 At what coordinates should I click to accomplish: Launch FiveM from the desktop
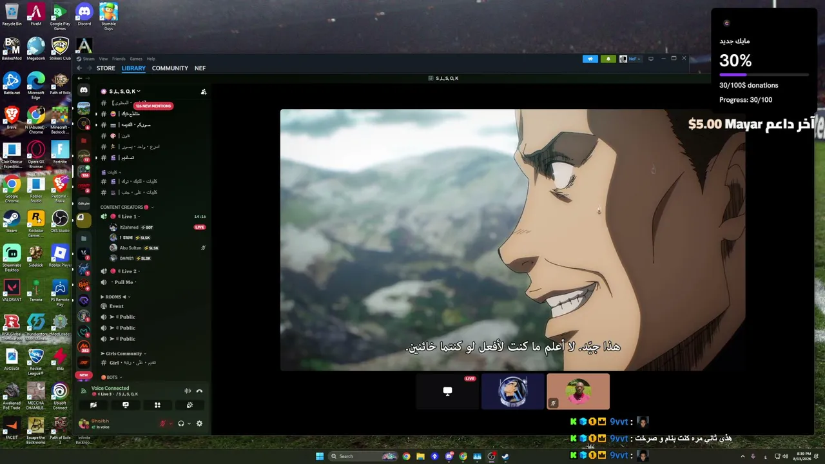click(35, 15)
